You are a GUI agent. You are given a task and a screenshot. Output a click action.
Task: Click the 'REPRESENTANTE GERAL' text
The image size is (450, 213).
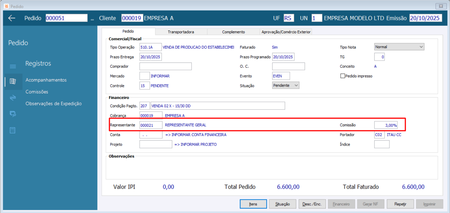coord(185,125)
